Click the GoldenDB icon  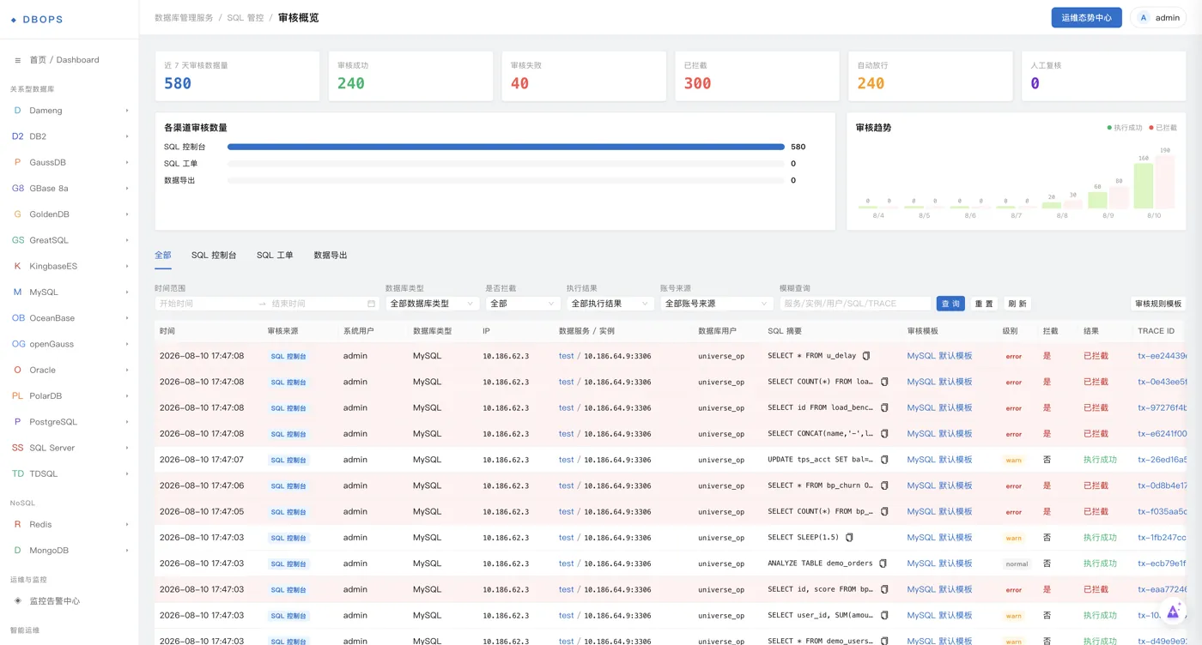pyautogui.click(x=17, y=214)
